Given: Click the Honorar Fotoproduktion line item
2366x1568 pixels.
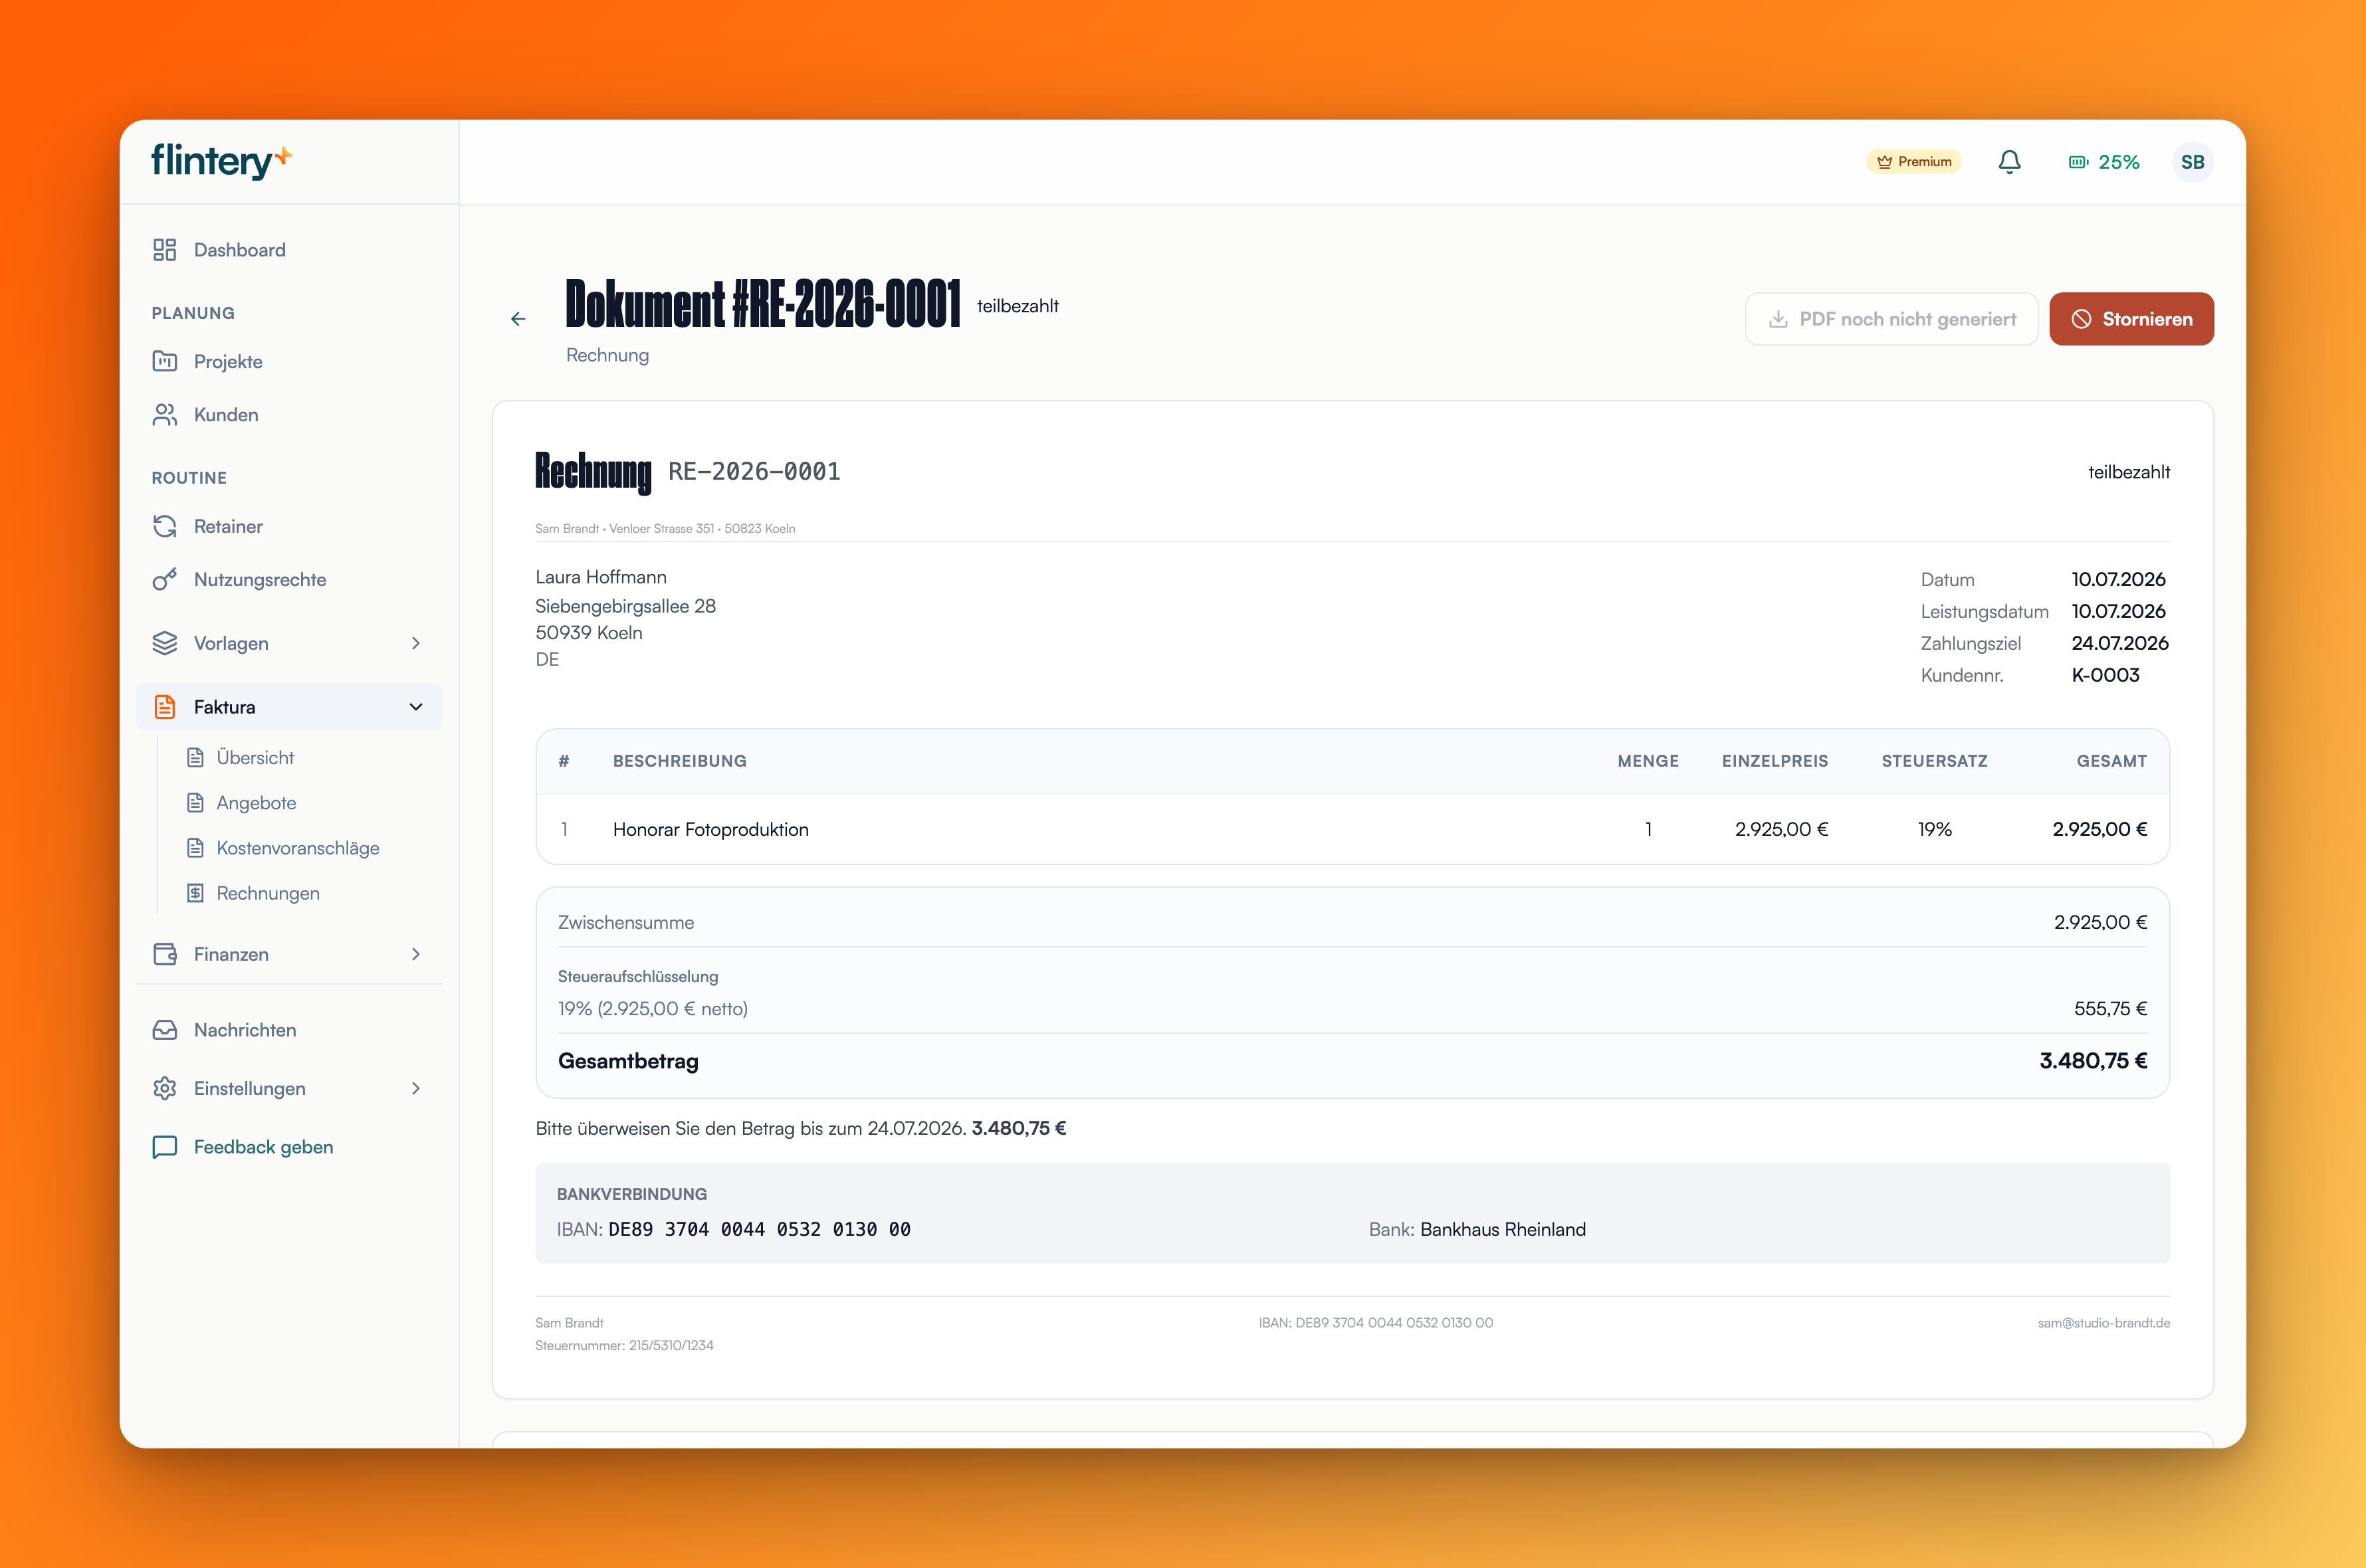Looking at the screenshot, I should click(711, 829).
